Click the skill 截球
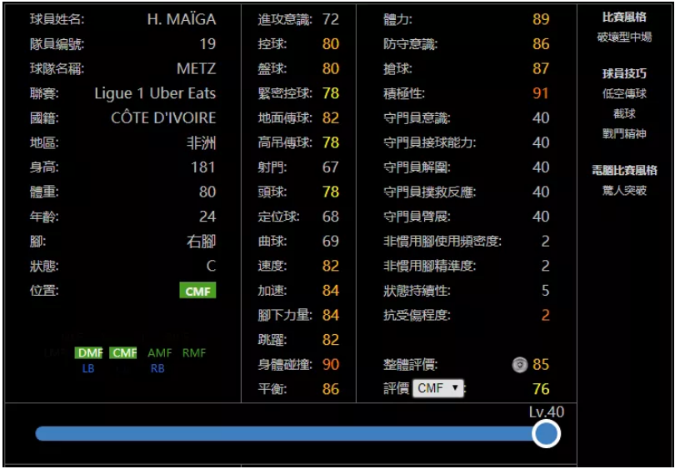675x469 pixels. coord(624,114)
